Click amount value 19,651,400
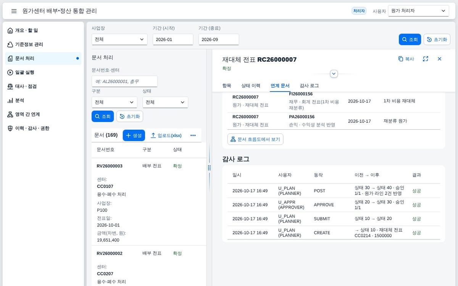 pyautogui.click(x=108, y=240)
